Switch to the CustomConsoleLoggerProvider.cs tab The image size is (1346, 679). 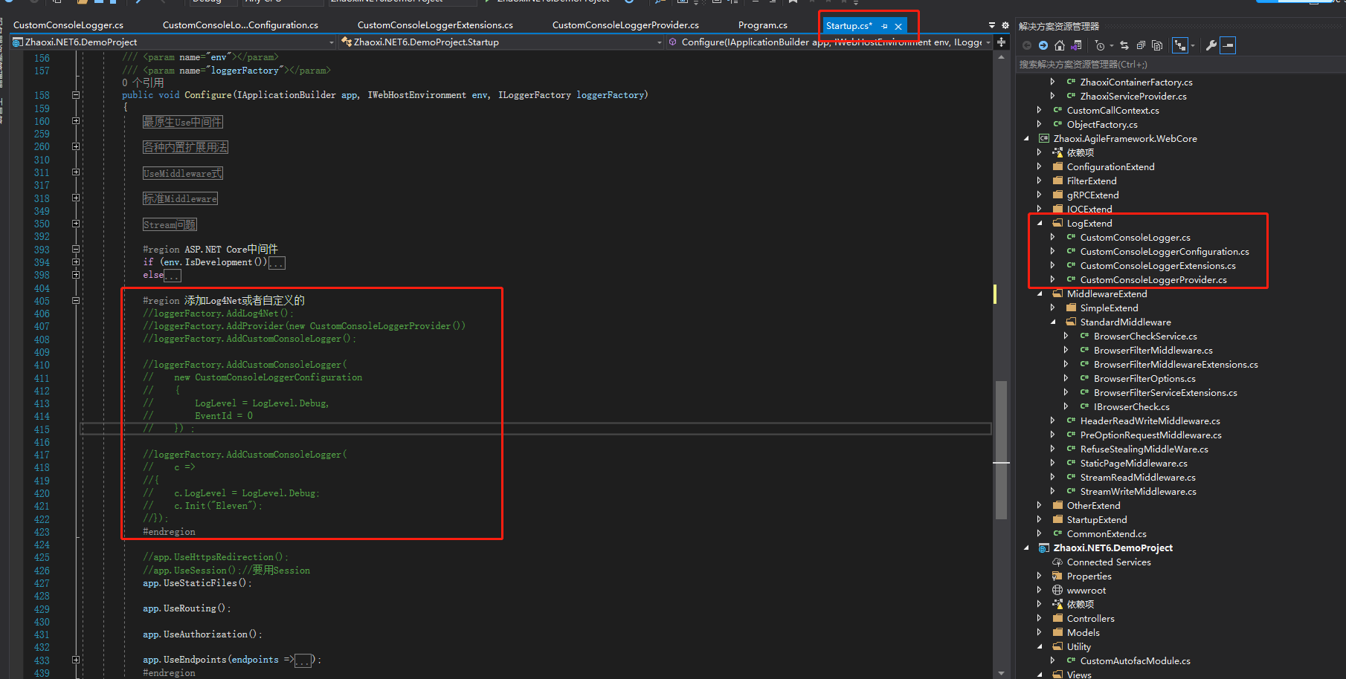point(625,25)
